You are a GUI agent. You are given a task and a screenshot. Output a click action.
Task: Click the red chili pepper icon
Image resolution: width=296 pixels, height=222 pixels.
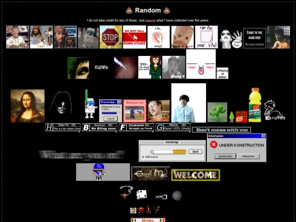tap(149, 209)
